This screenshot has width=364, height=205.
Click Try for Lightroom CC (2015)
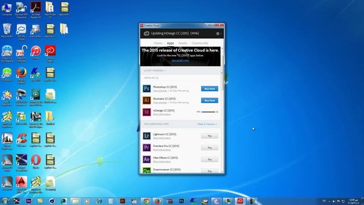pyautogui.click(x=209, y=136)
